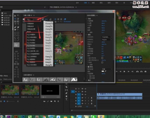
Task: Select the pen tool in timeline toolbar
Action: [66, 93]
